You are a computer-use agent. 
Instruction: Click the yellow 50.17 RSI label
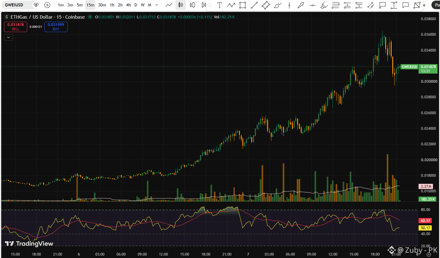pyautogui.click(x=425, y=228)
